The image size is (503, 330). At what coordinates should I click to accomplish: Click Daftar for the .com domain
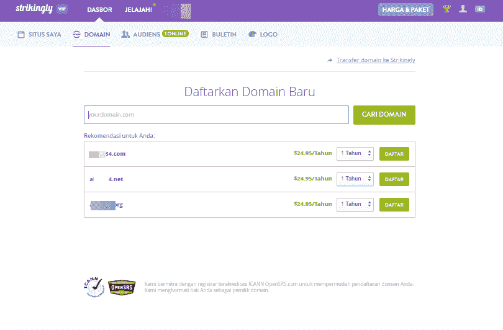point(394,154)
